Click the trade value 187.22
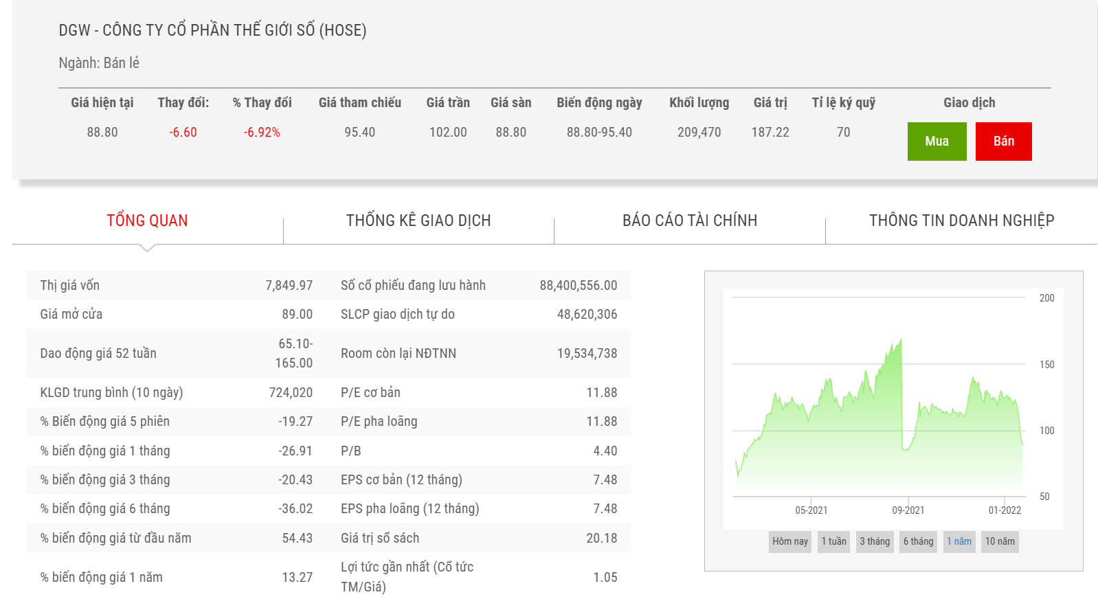This screenshot has height=599, width=1098. 770,133
